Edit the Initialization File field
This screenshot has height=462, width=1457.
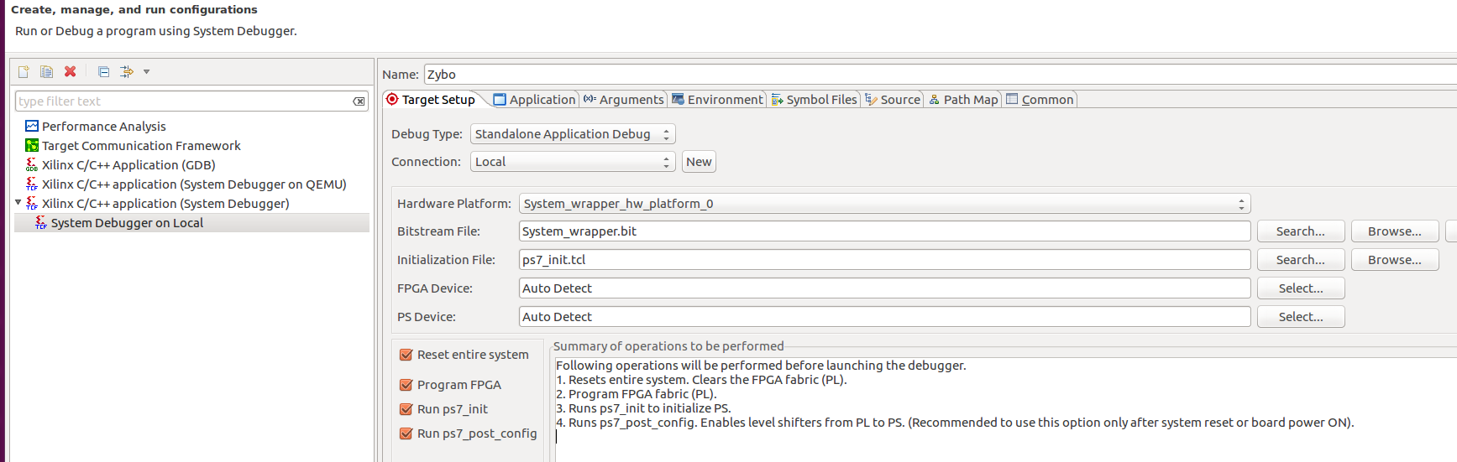885,260
